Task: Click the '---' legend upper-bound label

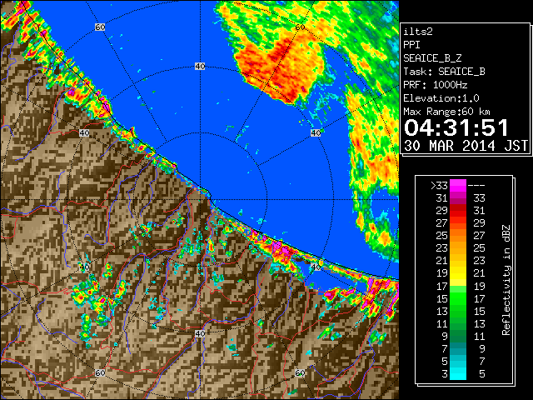Action: coord(476,186)
